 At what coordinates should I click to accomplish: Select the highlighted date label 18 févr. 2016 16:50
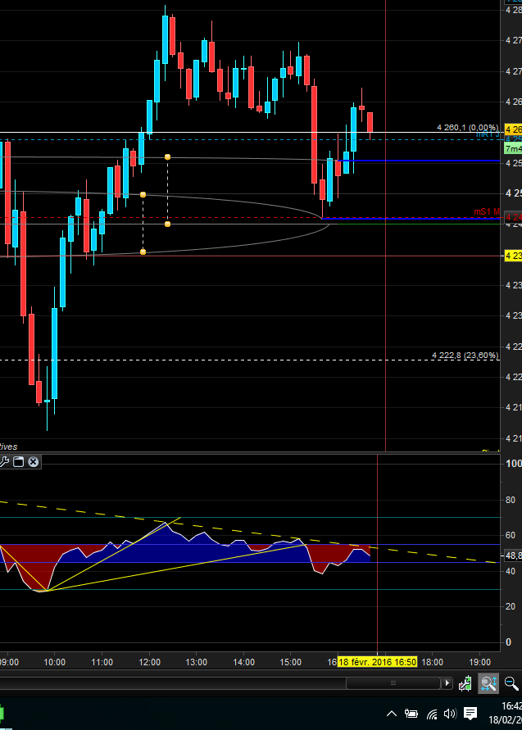point(377,662)
